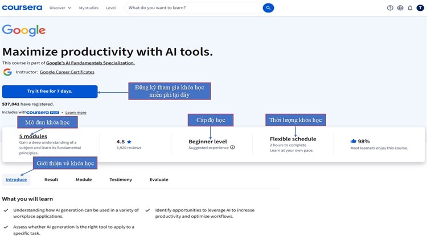427x240 pixels.
Task: Open the notifications bell
Action: click(x=410, y=8)
